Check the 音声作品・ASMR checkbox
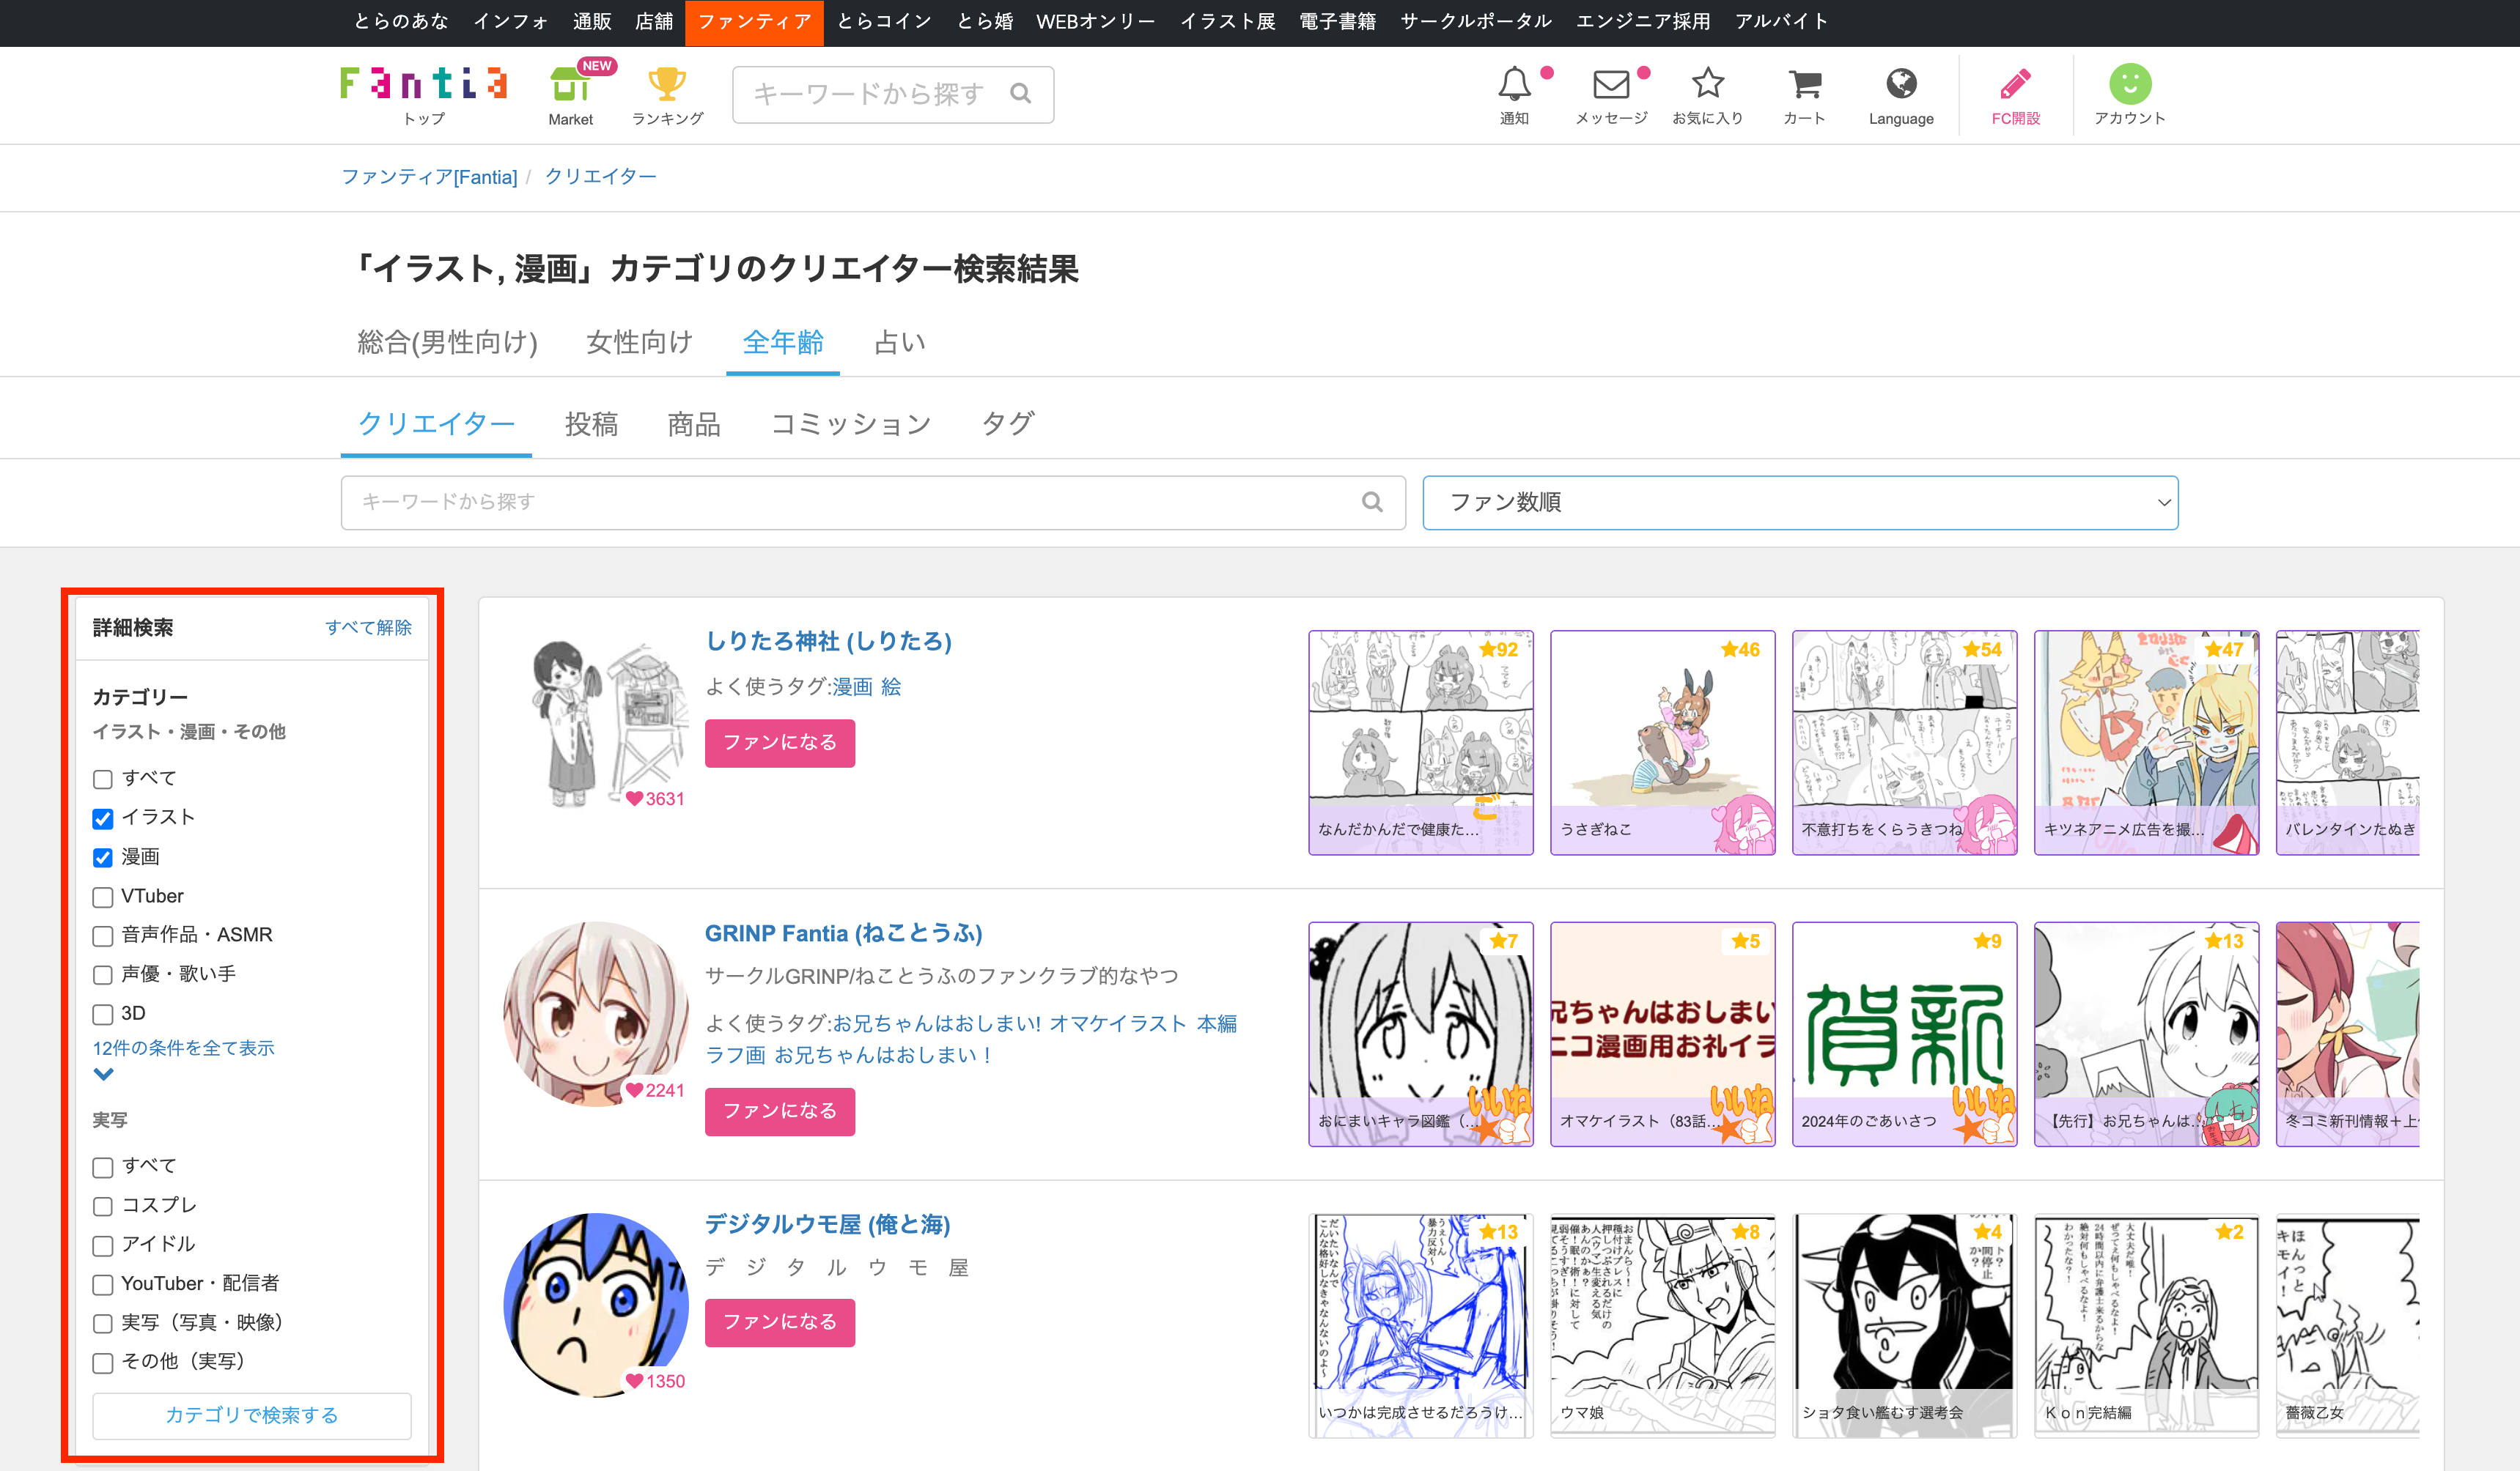 coord(102,936)
